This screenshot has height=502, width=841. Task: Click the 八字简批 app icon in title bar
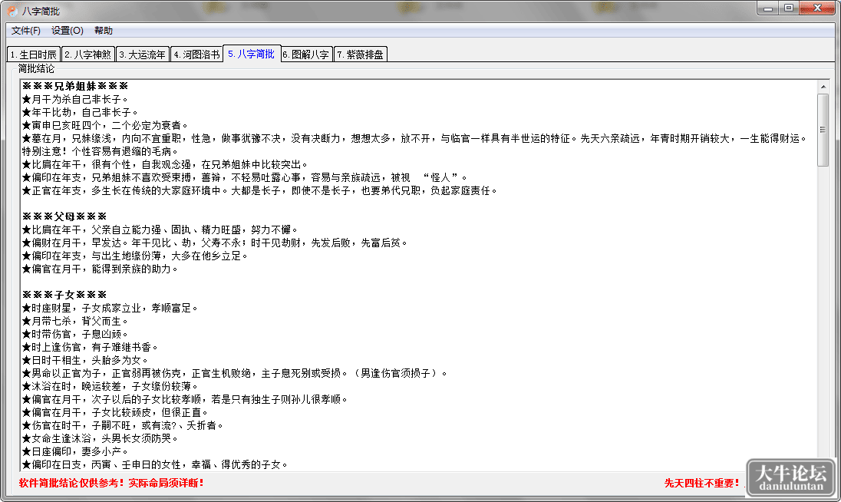[12, 11]
